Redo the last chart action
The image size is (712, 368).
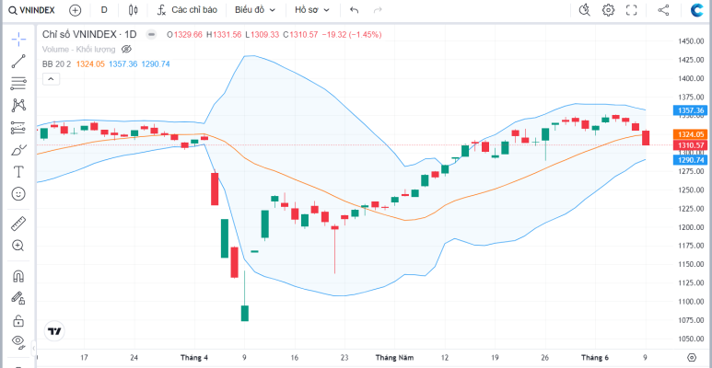click(378, 10)
